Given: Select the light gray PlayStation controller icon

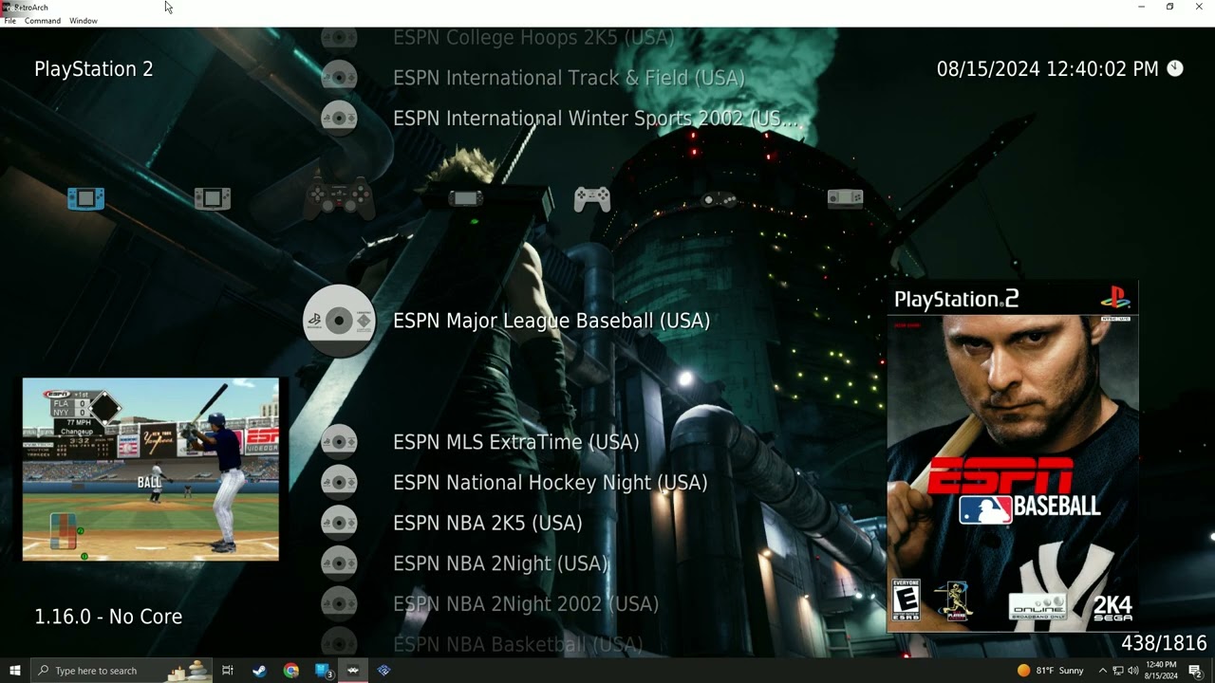Looking at the screenshot, I should pyautogui.click(x=592, y=198).
